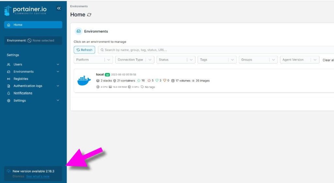Open the Tags filter dropdown
The width and height of the screenshot is (334, 183).
[217, 60]
